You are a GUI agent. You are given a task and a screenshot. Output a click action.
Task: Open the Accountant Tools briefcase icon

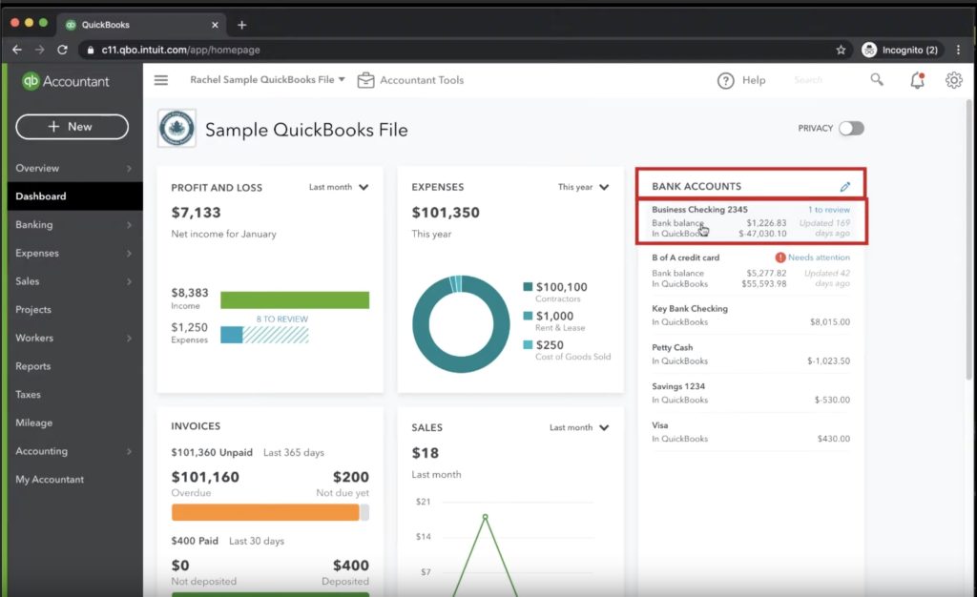coord(365,80)
